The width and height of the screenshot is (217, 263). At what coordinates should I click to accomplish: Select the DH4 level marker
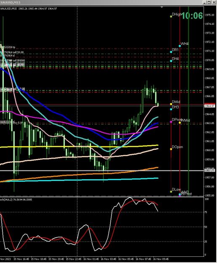[171, 61]
